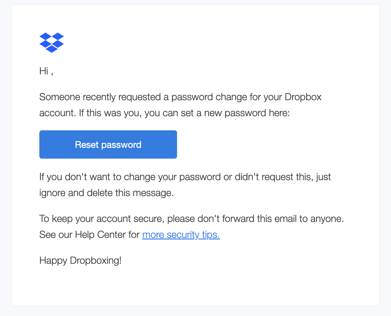Click the 'Happy Dropboxing!' sign-off
Viewport: 391px width, 316px height.
pos(81,261)
